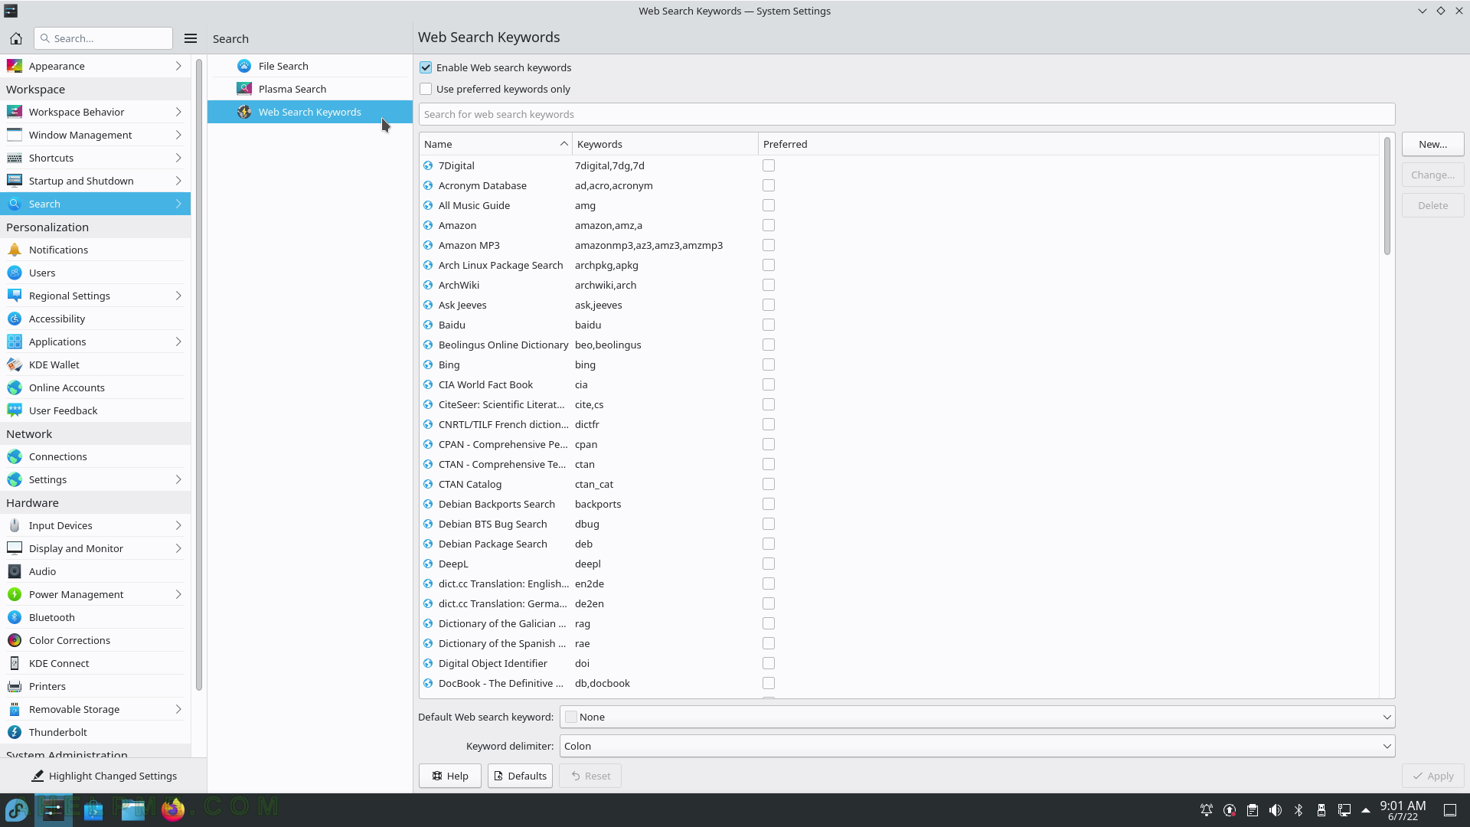Click the Connections network icon
1470x827 pixels.
point(15,456)
